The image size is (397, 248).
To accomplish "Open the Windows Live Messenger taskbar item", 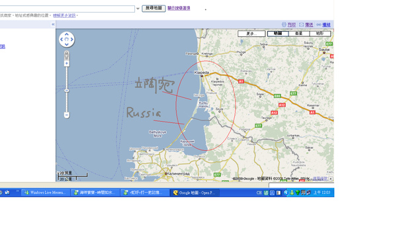I will pos(45,192).
